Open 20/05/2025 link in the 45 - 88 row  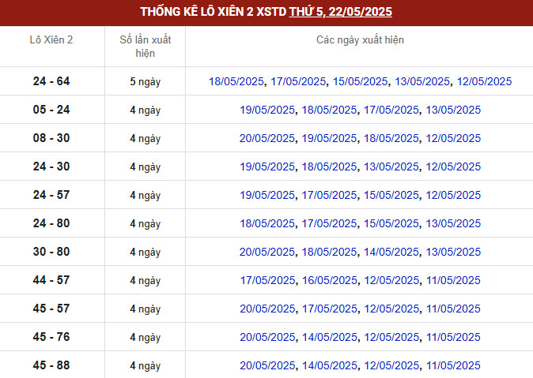pyautogui.click(x=267, y=366)
